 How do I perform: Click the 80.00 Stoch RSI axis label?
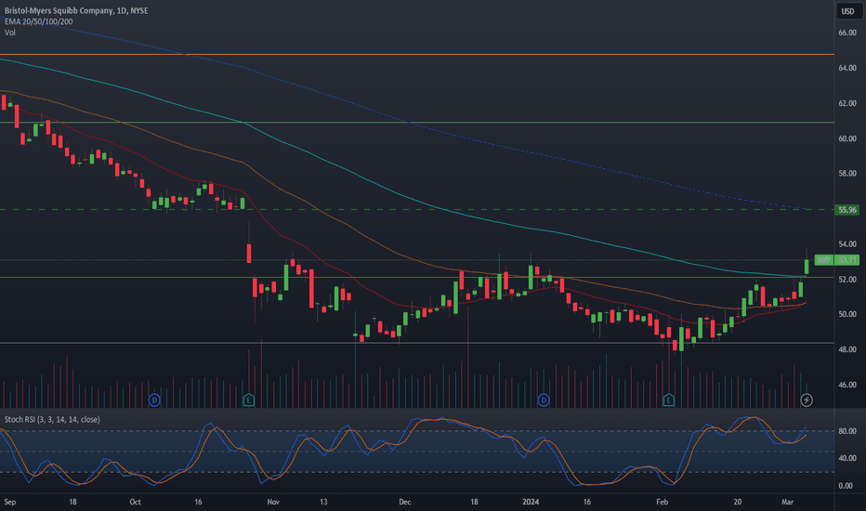847,431
